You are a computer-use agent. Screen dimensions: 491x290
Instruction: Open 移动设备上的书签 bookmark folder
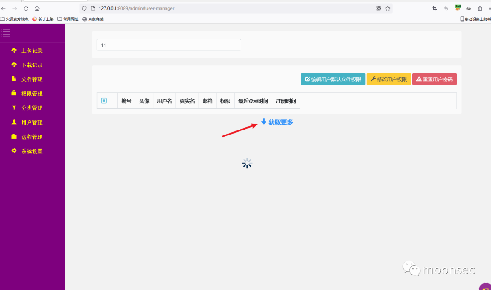coord(476,19)
